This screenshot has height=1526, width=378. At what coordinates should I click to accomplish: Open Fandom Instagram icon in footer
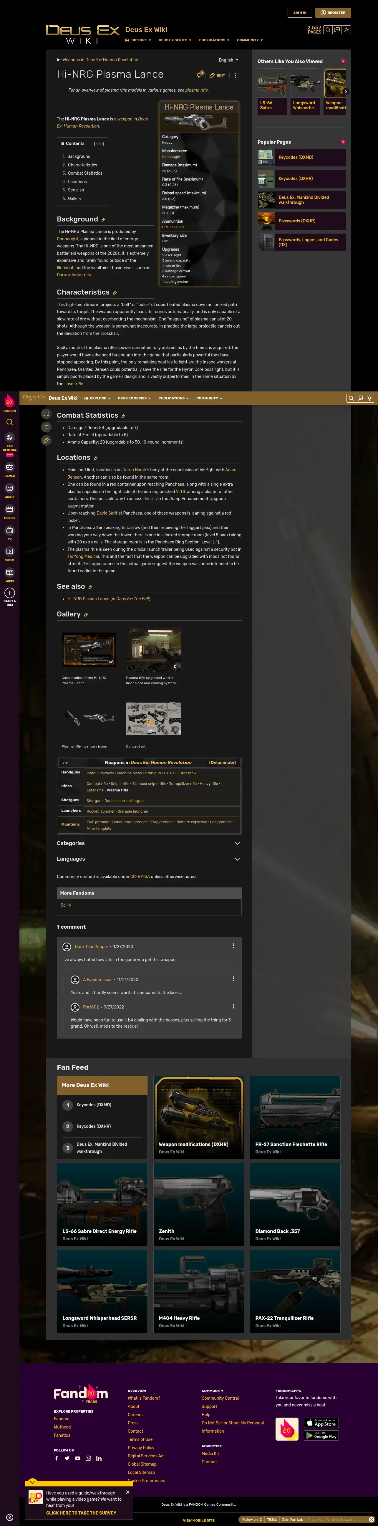click(x=88, y=1459)
